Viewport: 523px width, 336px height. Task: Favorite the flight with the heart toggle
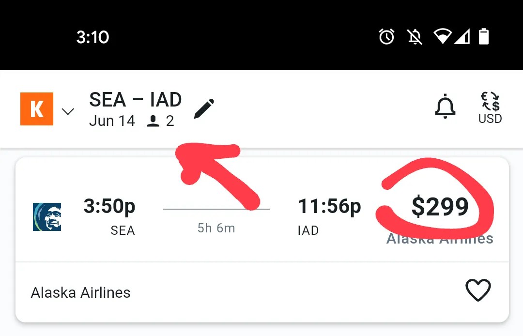[478, 290]
